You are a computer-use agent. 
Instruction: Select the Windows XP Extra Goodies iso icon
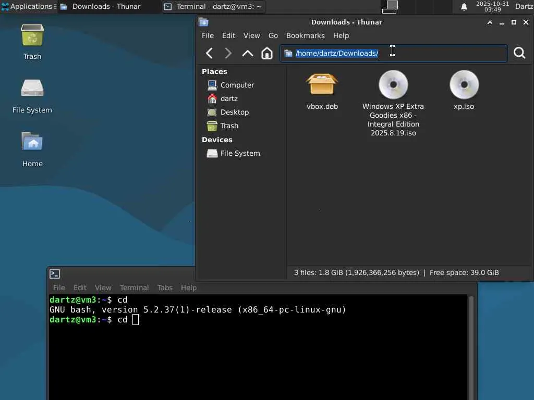393,84
